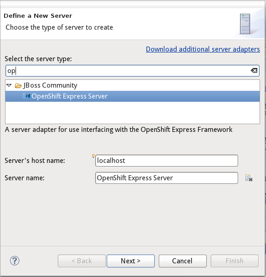The width and height of the screenshot is (266, 277).
Task: Select the JBoss Community category label
Action: (50, 85)
